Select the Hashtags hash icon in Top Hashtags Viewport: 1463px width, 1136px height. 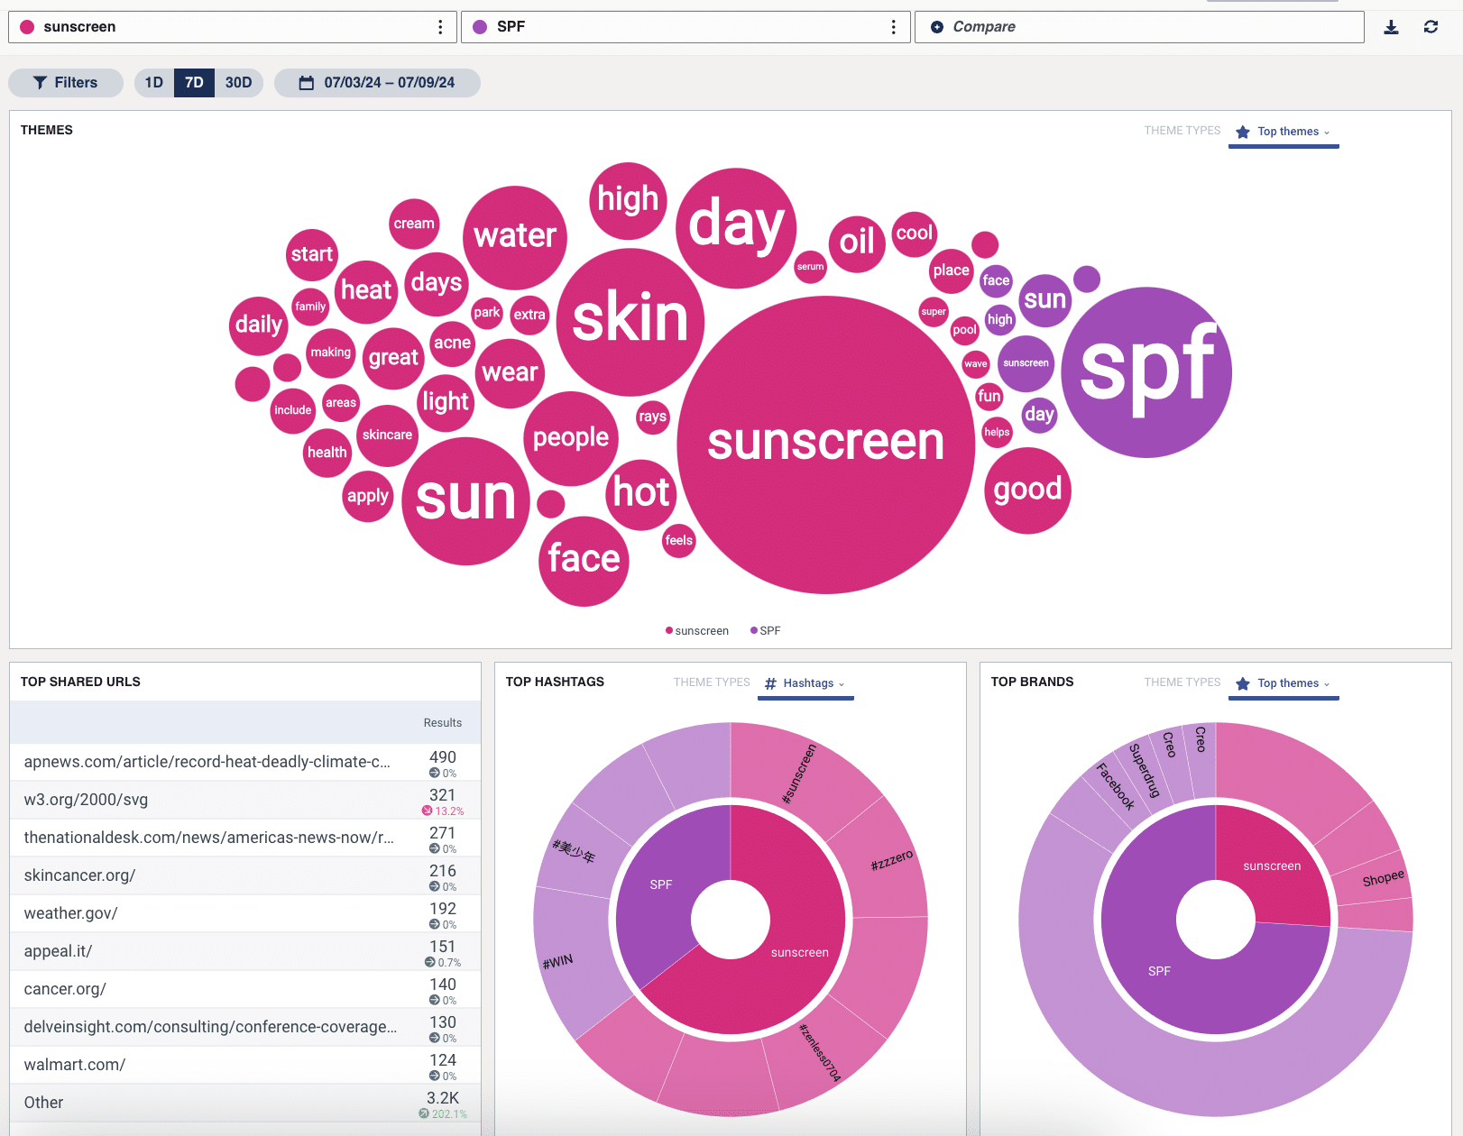(769, 683)
